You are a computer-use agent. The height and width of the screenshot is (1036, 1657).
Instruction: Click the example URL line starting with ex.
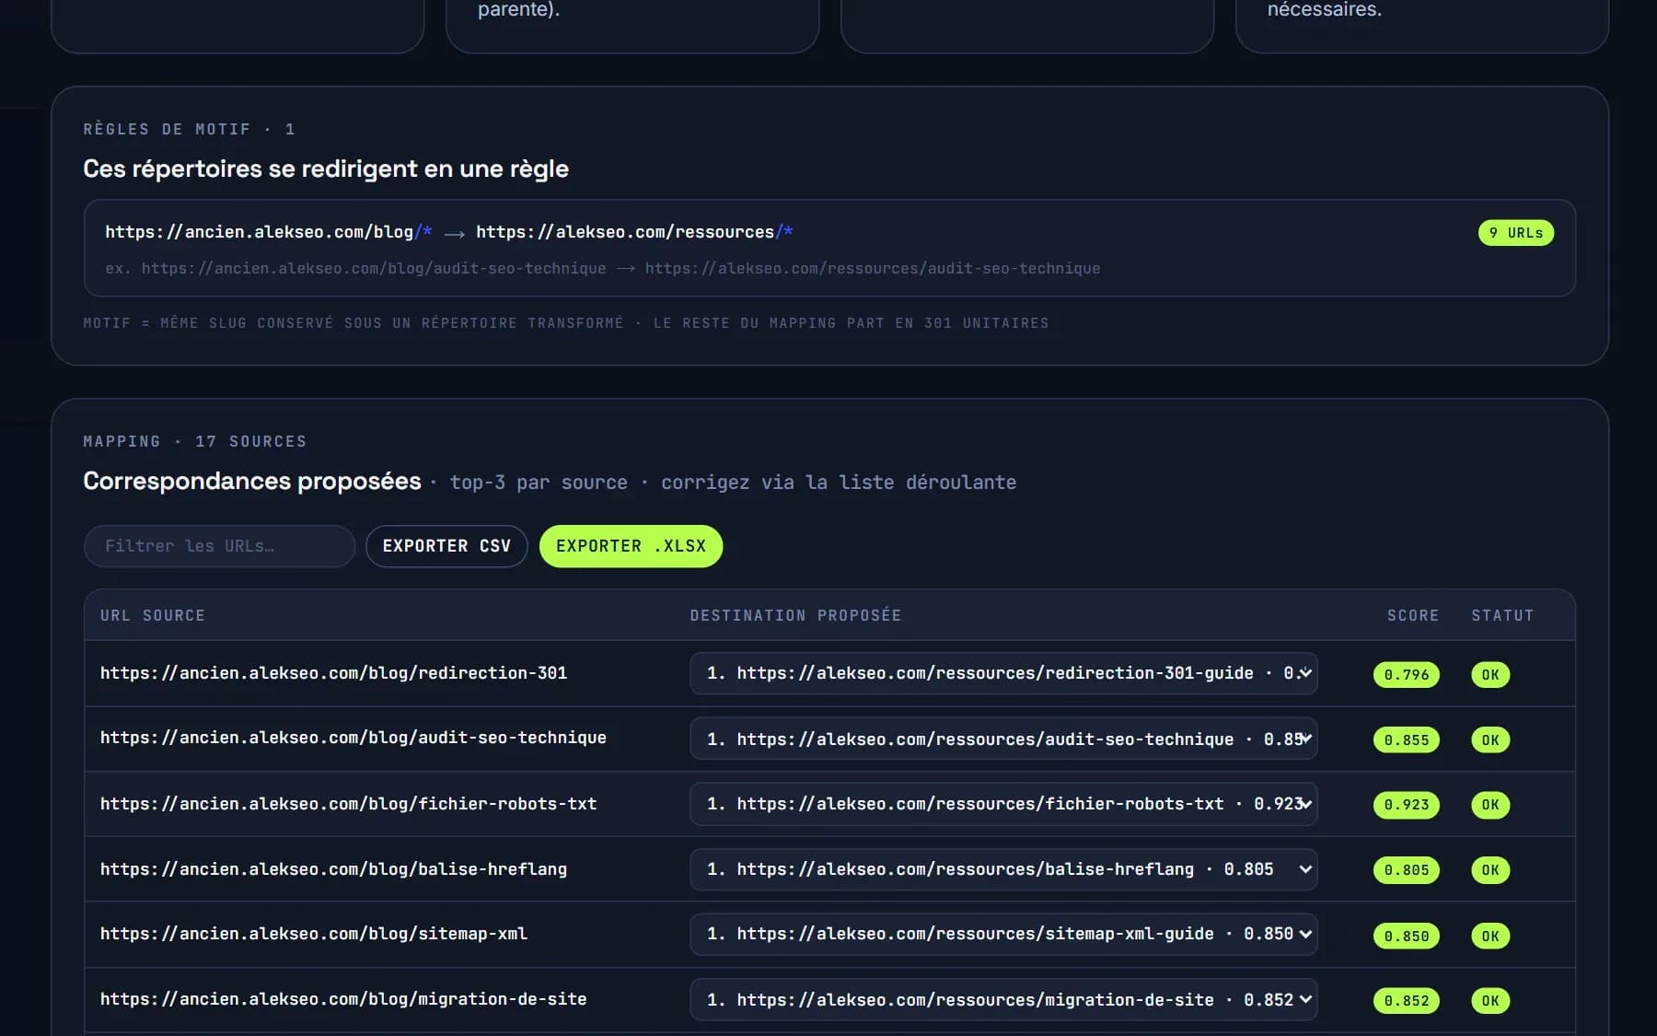coord(603,268)
